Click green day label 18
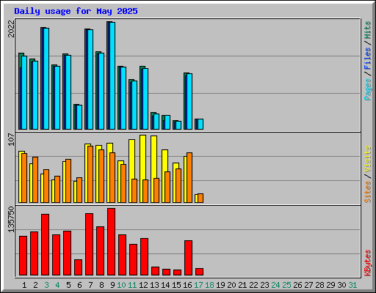The width and height of the screenshot is (376, 293). pyautogui.click(x=209, y=285)
